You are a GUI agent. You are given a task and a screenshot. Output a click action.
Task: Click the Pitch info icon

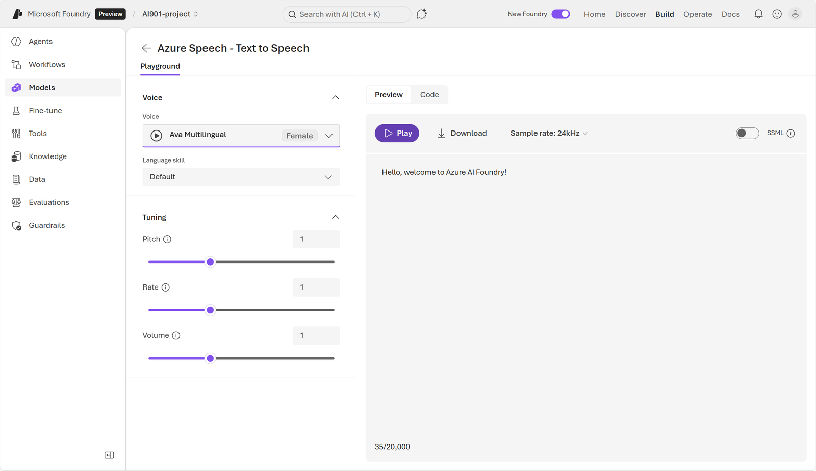click(167, 239)
